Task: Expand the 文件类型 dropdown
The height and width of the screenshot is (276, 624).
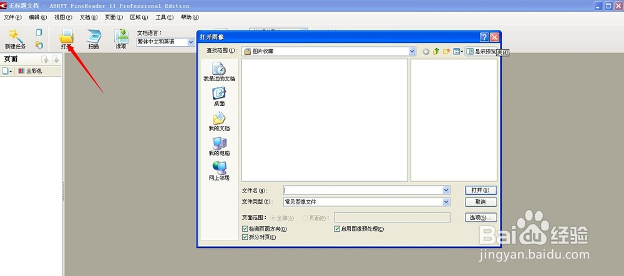Action: coord(446,202)
